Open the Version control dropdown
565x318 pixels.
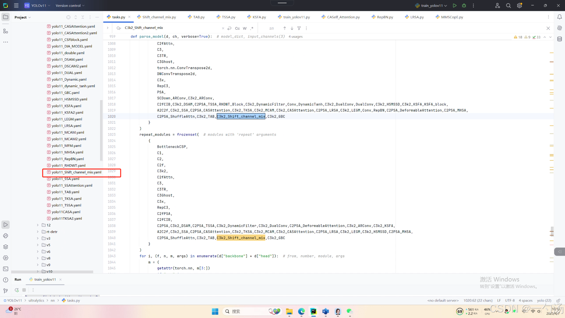tap(70, 6)
